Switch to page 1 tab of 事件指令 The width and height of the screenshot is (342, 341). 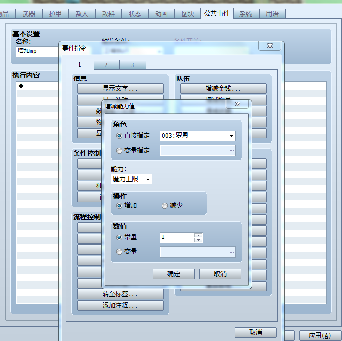80,65
